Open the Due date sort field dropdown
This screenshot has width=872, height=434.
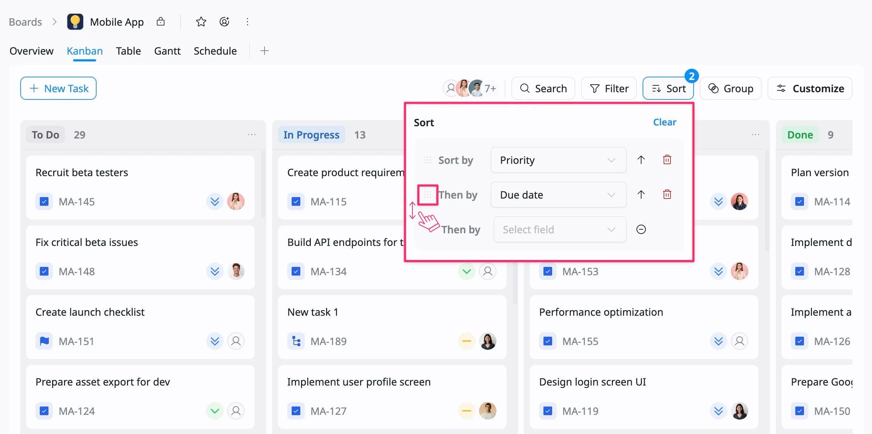pos(558,195)
